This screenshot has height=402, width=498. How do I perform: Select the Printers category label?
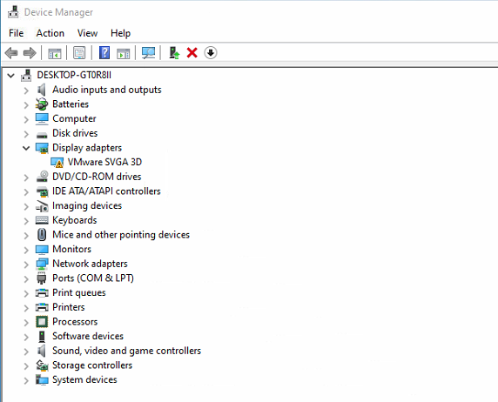pyautogui.click(x=69, y=307)
